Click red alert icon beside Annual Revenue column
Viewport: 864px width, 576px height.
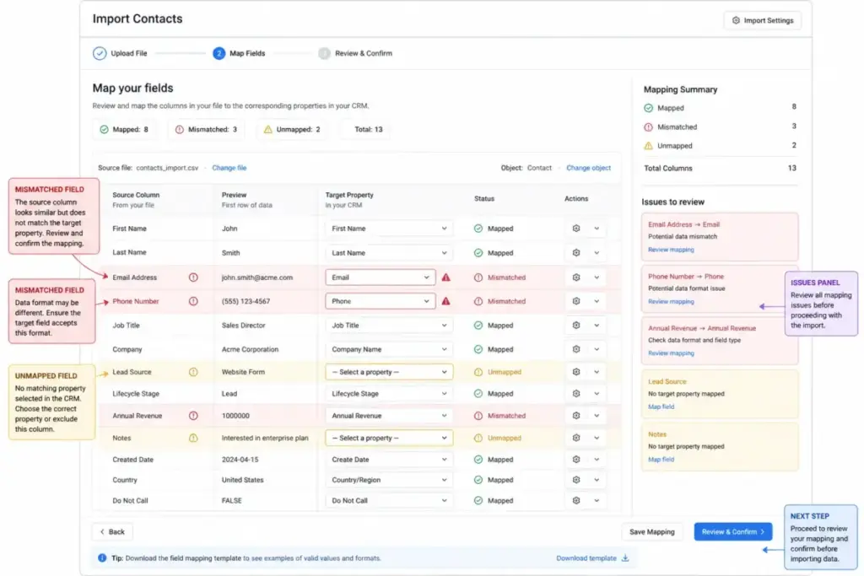click(193, 416)
